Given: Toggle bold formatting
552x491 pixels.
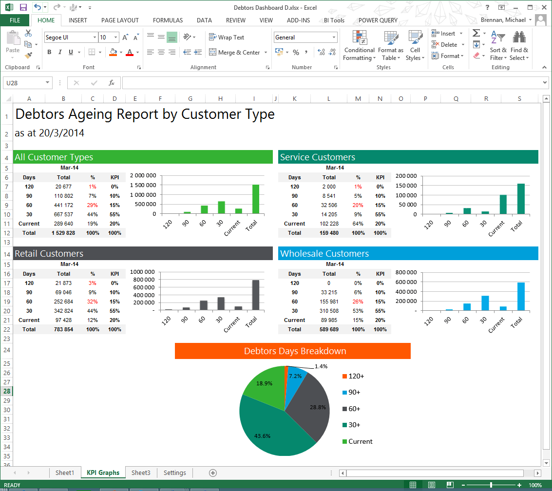Looking at the screenshot, I should (50, 52).
